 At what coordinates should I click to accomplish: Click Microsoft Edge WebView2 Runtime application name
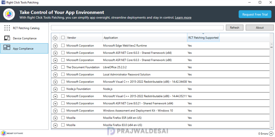coord(125,46)
